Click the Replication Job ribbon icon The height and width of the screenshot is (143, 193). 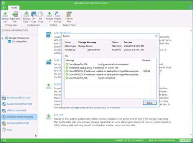point(15,17)
